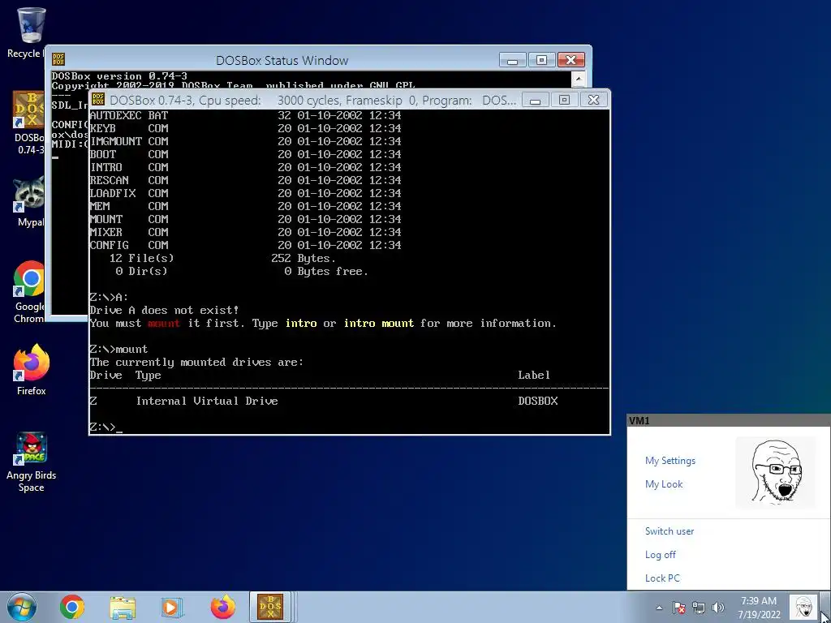Open the Mypal raccoon desktop shortcut
Screen dimensions: 831x623
pyautogui.click(x=29, y=201)
